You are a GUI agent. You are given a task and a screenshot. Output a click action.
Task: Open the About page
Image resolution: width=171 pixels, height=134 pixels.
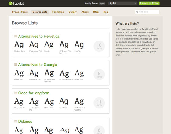pos(85,12)
